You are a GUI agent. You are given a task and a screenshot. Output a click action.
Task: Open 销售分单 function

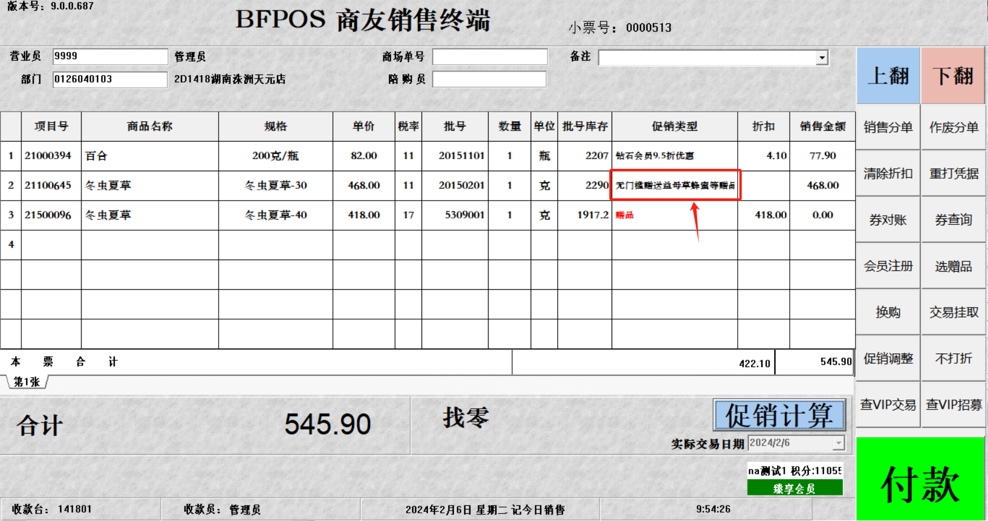coord(888,127)
